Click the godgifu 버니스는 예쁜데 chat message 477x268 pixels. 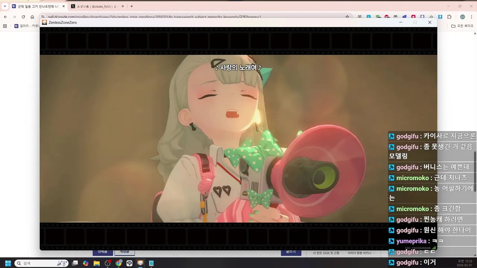pyautogui.click(x=432, y=167)
